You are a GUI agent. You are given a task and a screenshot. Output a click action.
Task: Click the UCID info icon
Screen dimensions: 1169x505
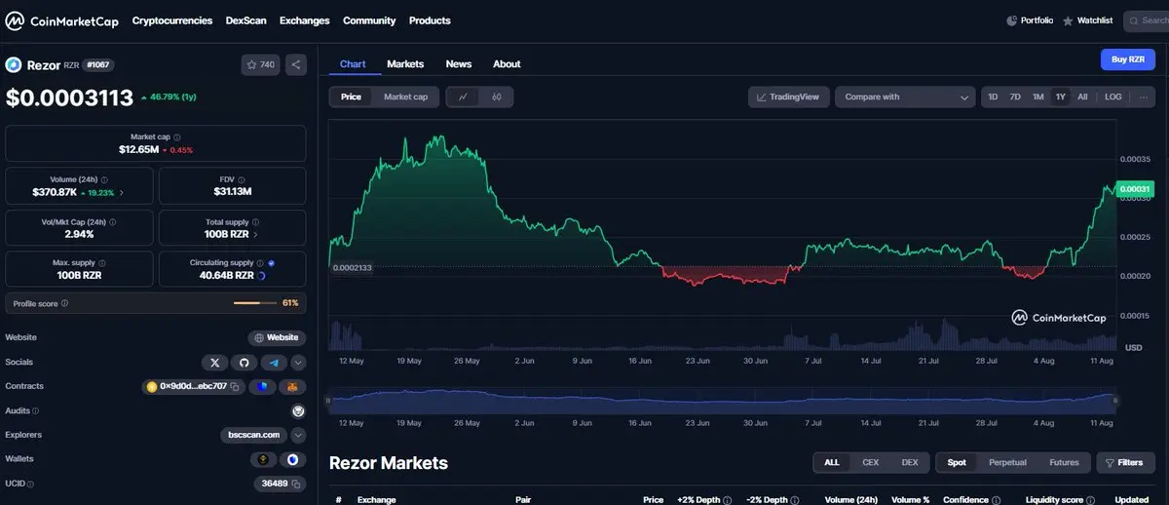pyautogui.click(x=31, y=484)
